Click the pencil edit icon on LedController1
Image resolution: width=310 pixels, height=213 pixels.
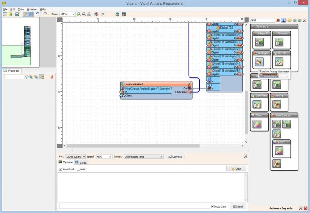tap(189, 84)
